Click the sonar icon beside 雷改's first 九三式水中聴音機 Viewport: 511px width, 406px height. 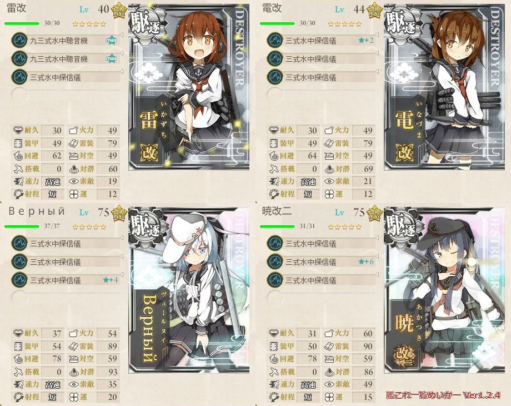19,41
